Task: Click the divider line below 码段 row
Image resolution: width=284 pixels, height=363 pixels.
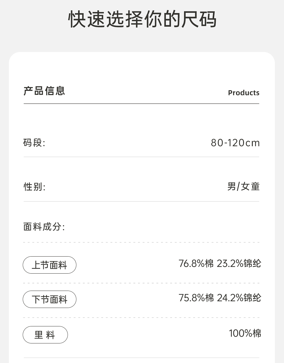Action: tap(141, 157)
